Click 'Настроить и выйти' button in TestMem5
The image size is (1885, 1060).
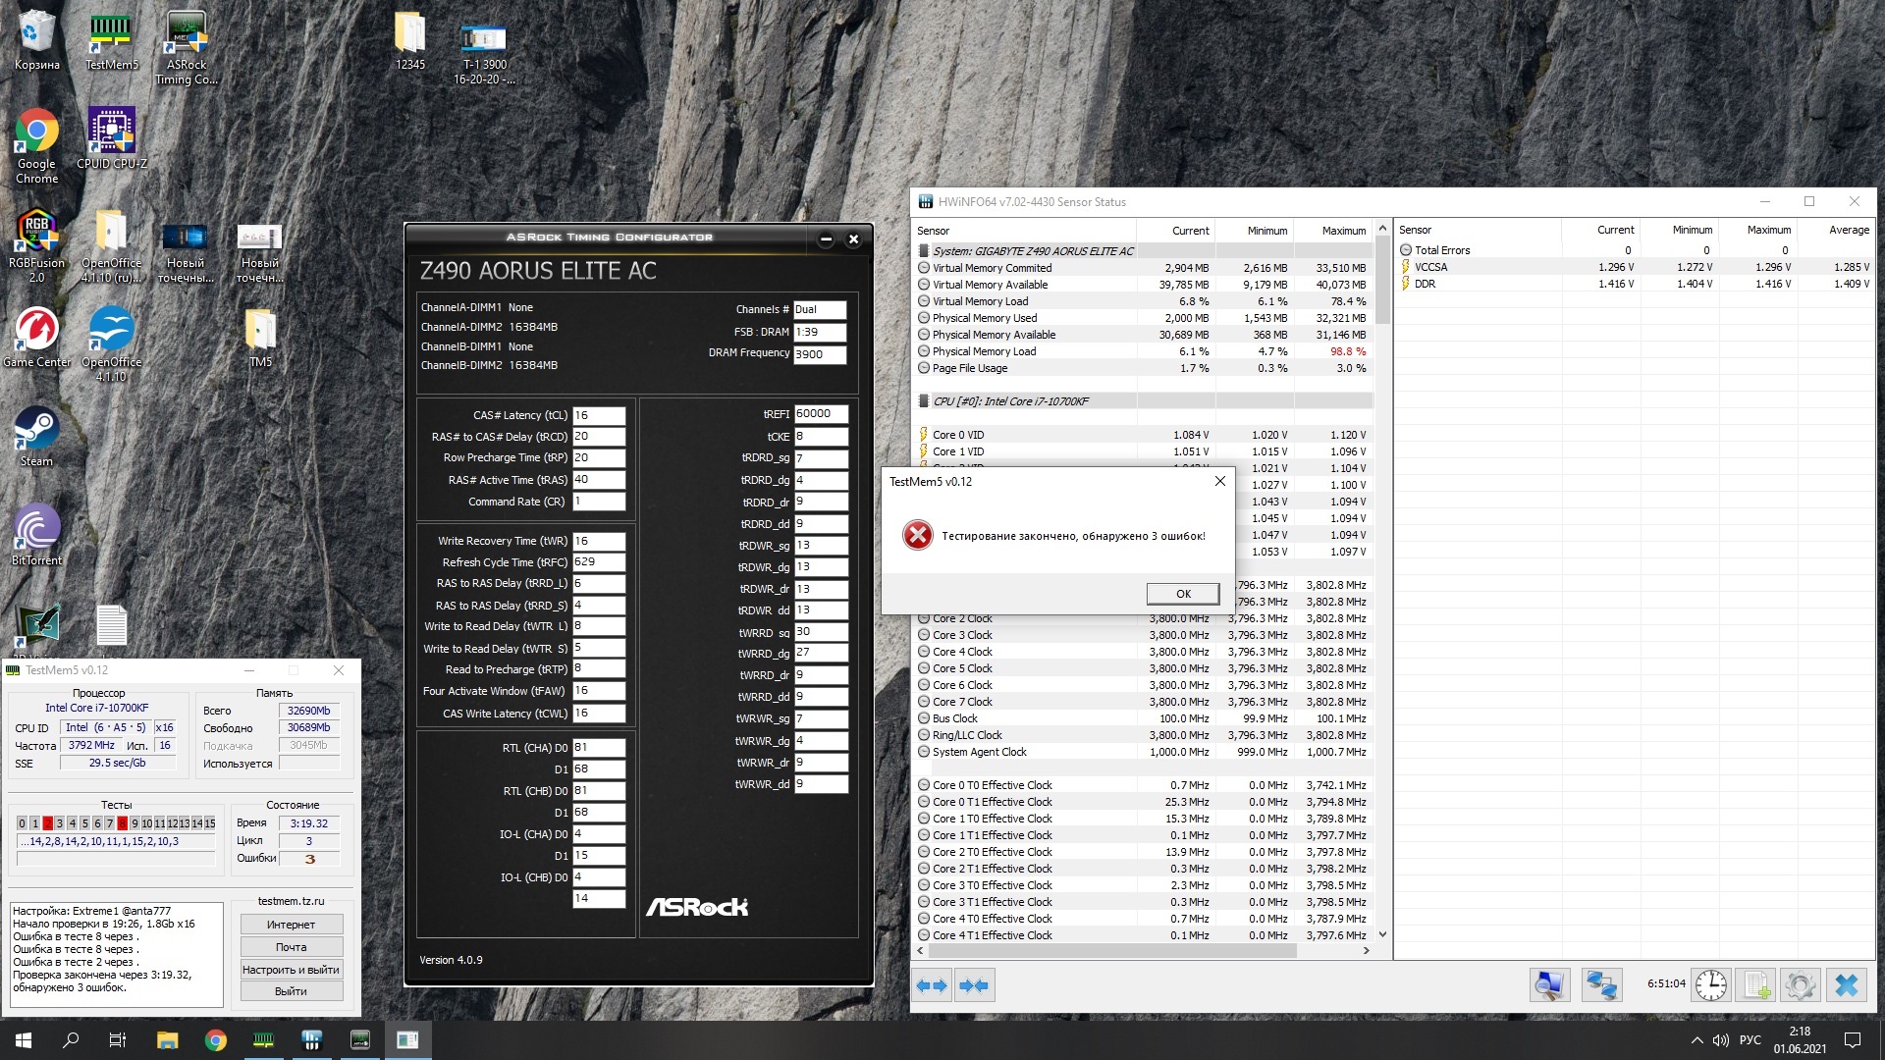pyautogui.click(x=291, y=970)
